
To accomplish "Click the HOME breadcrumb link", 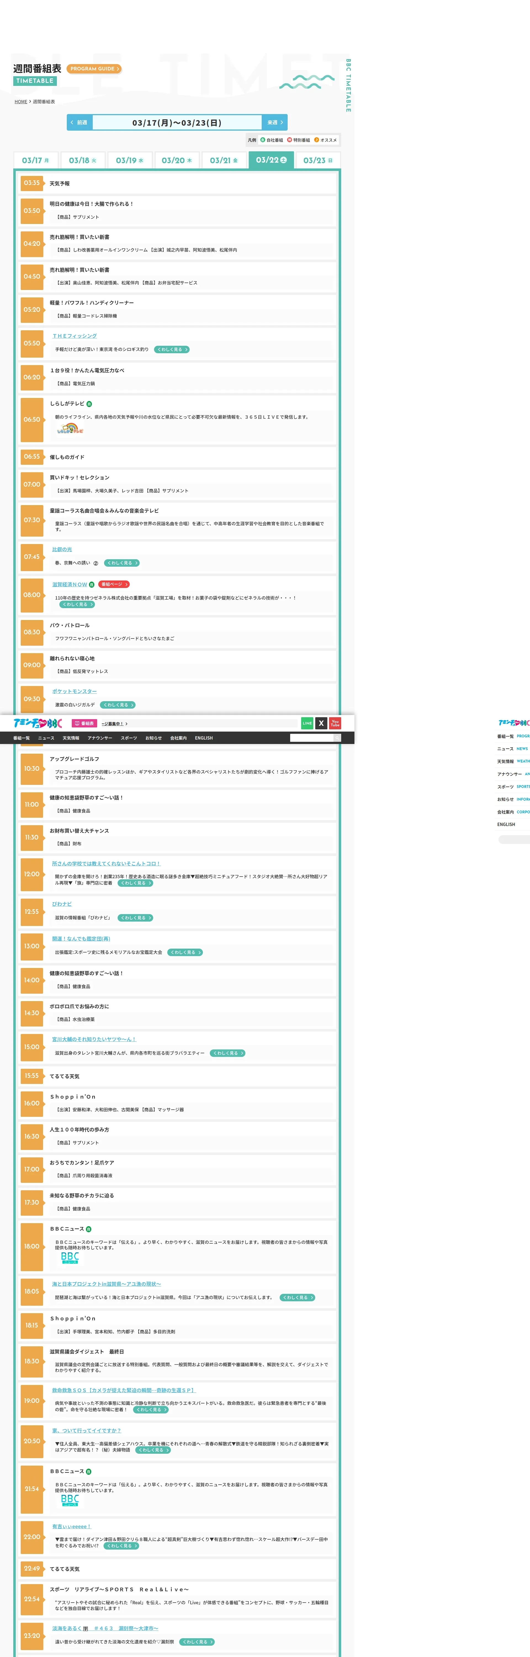I will coord(21,102).
